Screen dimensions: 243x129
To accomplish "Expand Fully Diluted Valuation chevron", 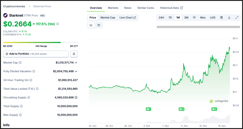I will pos(76,71).
